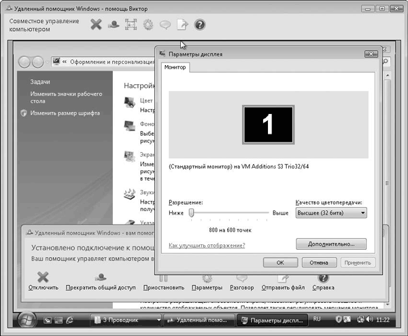Image resolution: width=408 pixels, height=336 pixels.
Task: Click the fit-to-screen icon in the top toolbar
Action: coord(131,24)
